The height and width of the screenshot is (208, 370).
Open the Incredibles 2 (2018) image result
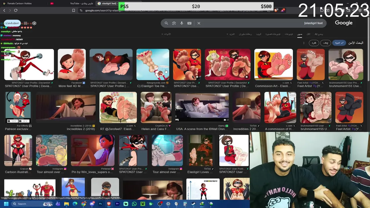[66, 107]
